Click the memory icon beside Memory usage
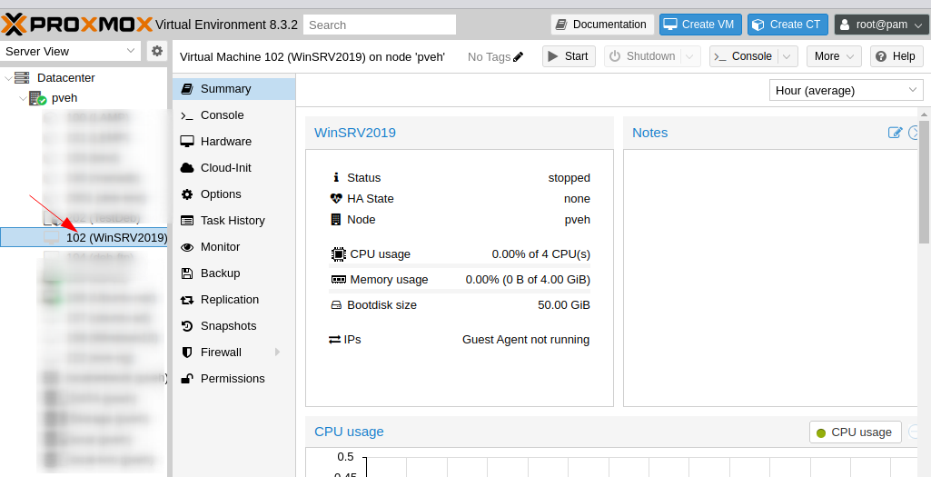Screen dimensions: 931x477 (x=338, y=279)
